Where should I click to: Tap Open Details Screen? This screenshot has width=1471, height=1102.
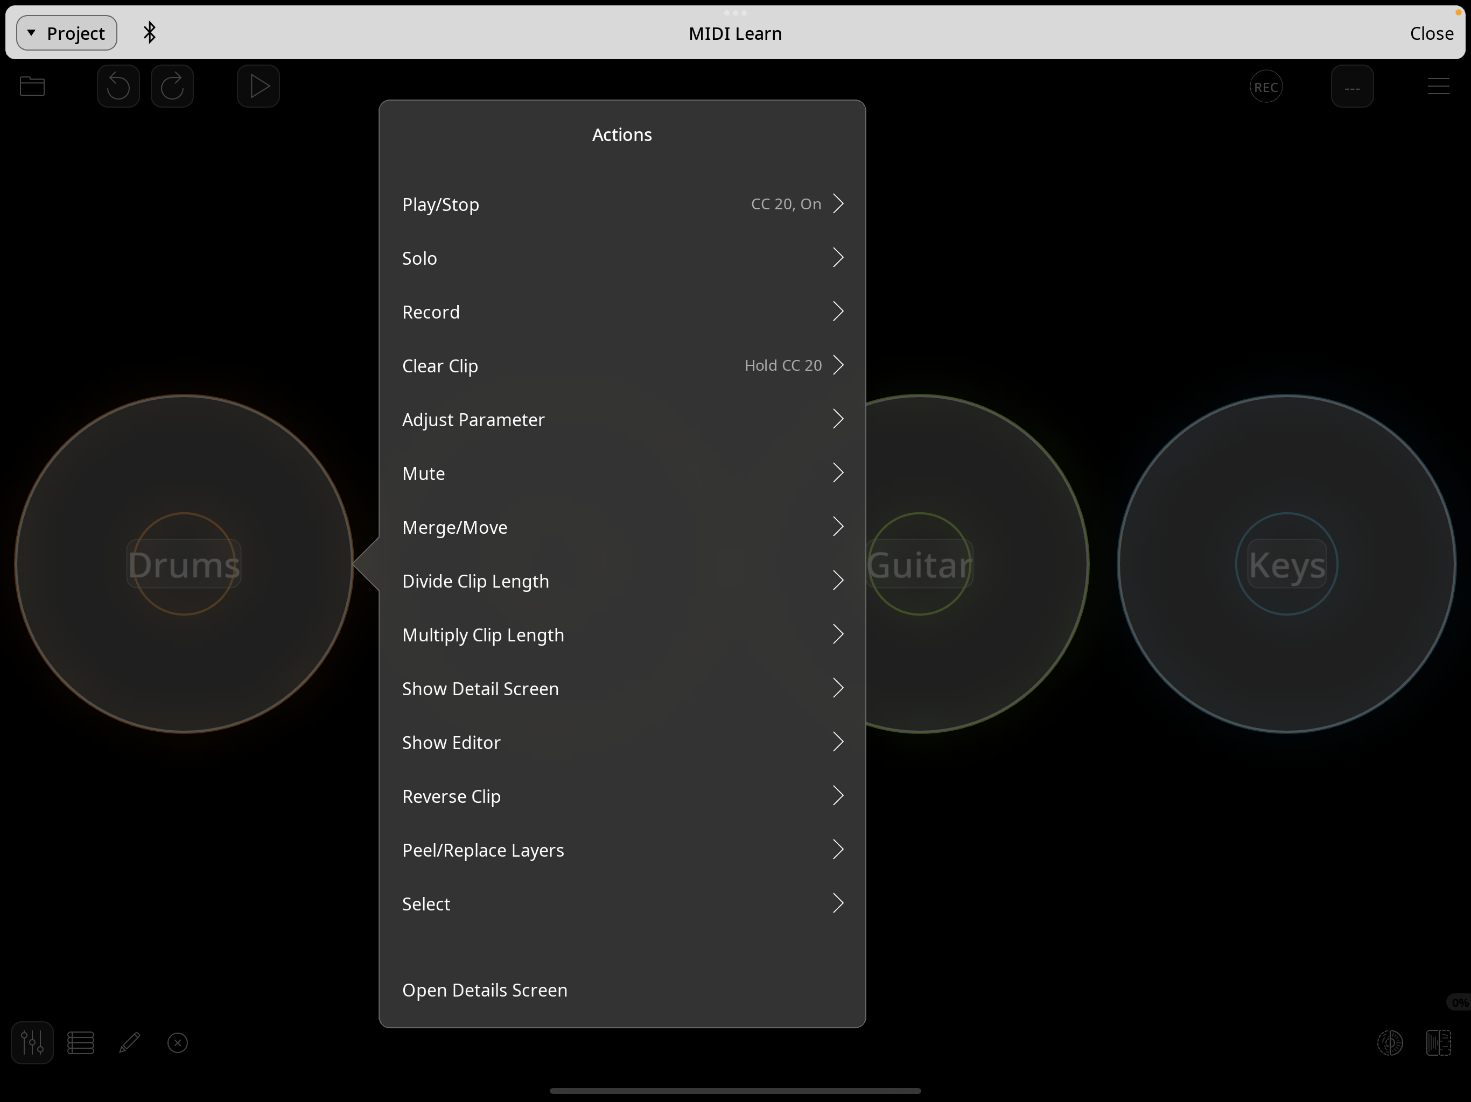(485, 990)
